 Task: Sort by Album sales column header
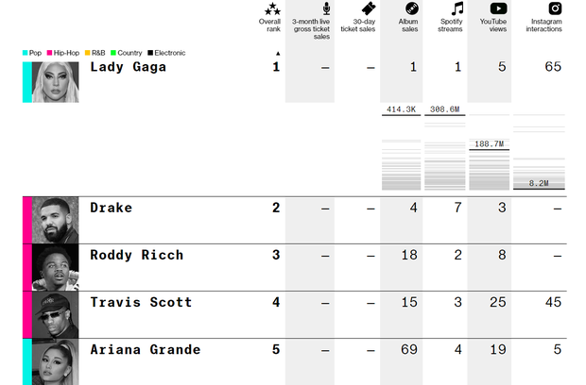coord(408,25)
